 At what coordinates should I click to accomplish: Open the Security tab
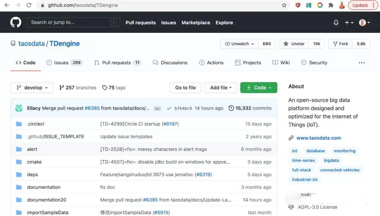click(314, 62)
